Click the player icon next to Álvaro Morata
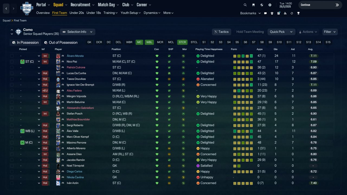Screen dimensions: 347x195 63,56
